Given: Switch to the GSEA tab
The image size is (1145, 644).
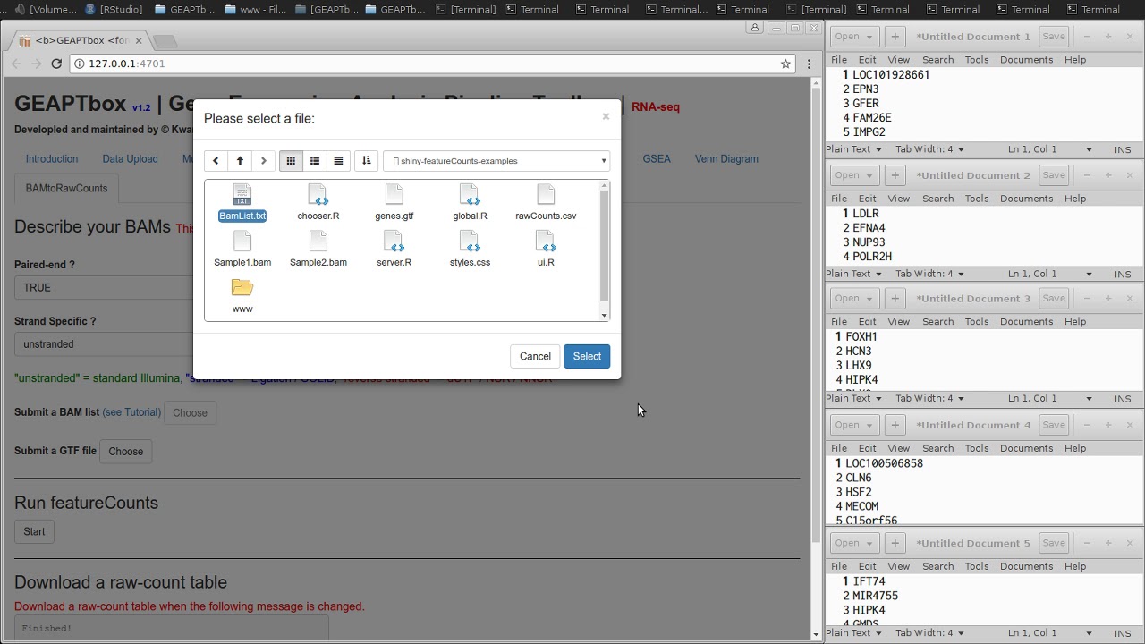Looking at the screenshot, I should pos(657,159).
